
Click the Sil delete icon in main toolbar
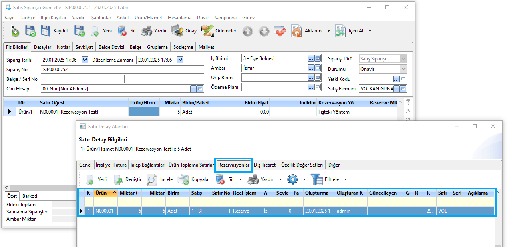click(x=122, y=31)
